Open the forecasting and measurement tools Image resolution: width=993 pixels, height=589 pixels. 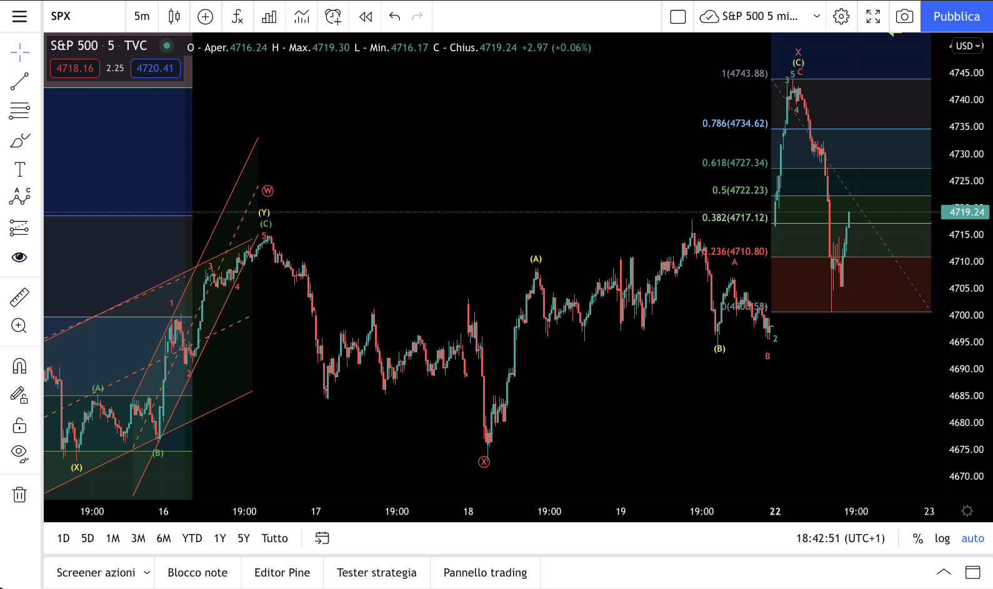coord(20,228)
